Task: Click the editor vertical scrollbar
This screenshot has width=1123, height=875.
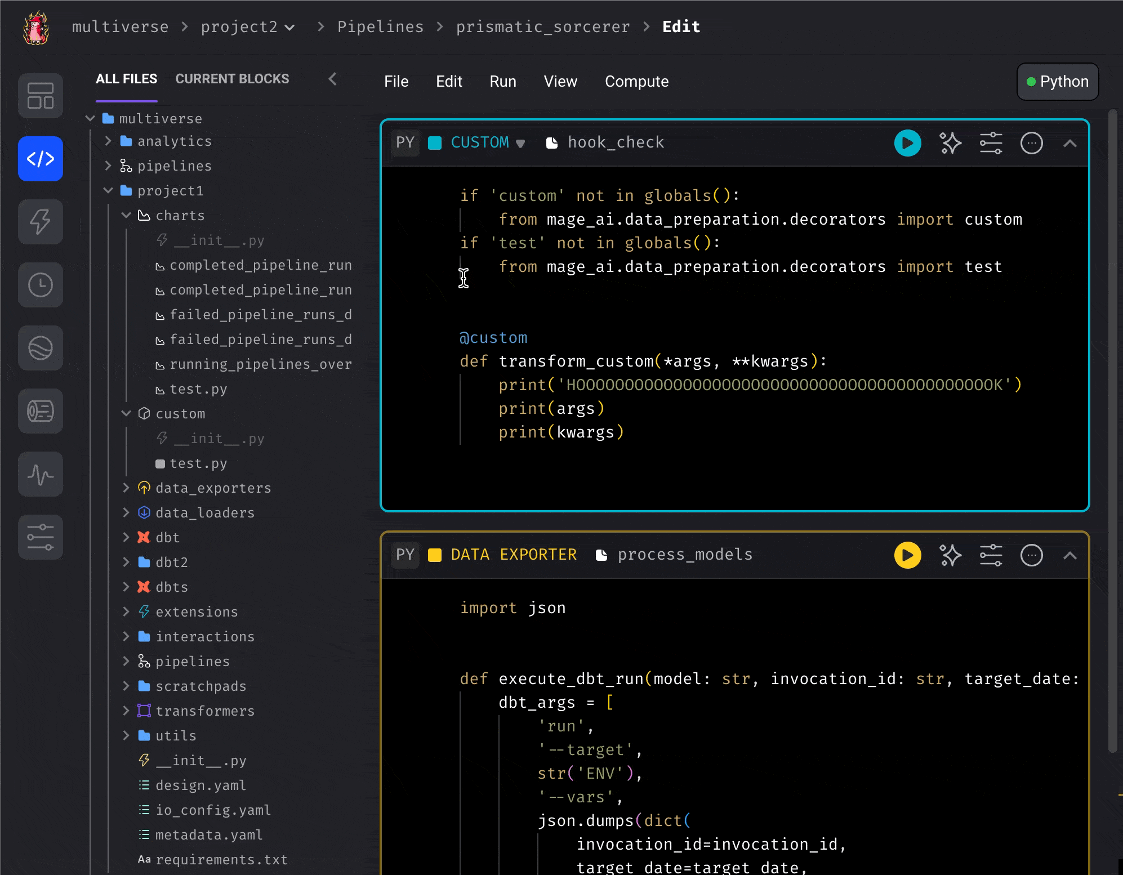Action: click(x=1112, y=431)
